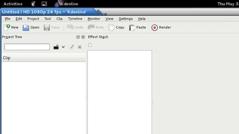Click the Copy toolbar button
The height and width of the screenshot is (134, 239).
116,28
